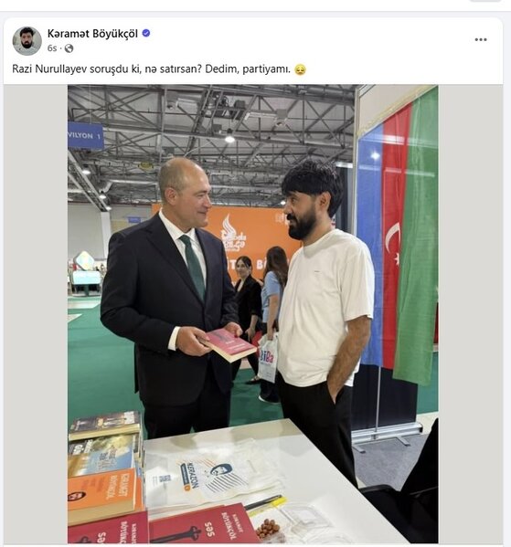Click the post text about Razi Nurullayev
The height and width of the screenshot is (547, 511).
tap(151, 68)
